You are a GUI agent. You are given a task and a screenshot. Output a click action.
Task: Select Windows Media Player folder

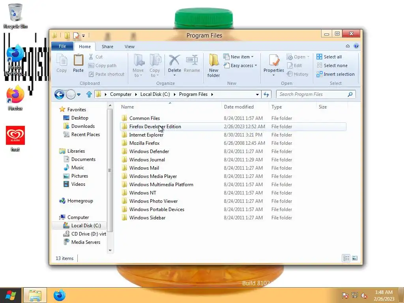[x=233, y=176]
